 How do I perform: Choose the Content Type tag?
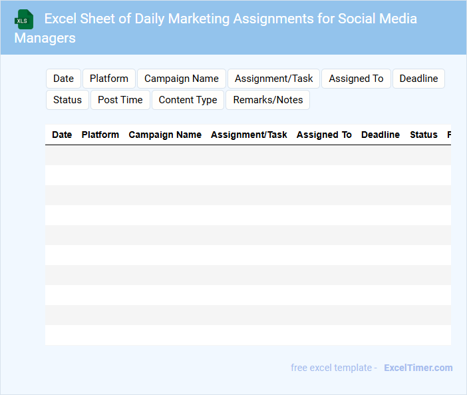(188, 100)
